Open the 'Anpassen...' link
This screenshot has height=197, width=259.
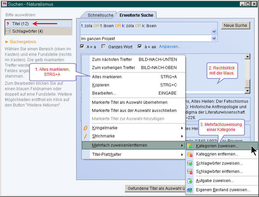point(170,47)
